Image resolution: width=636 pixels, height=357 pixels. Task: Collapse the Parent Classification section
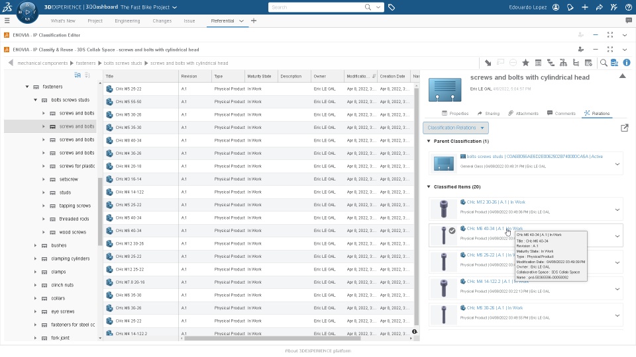point(429,141)
